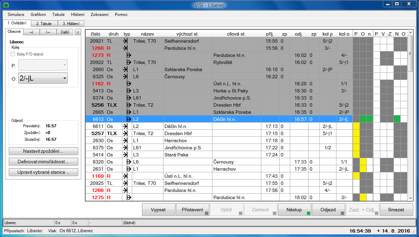Click the vertical scrollbar thumb of train list
Image resolution: width=419 pixels, height=237 pixels.
(x=411, y=53)
